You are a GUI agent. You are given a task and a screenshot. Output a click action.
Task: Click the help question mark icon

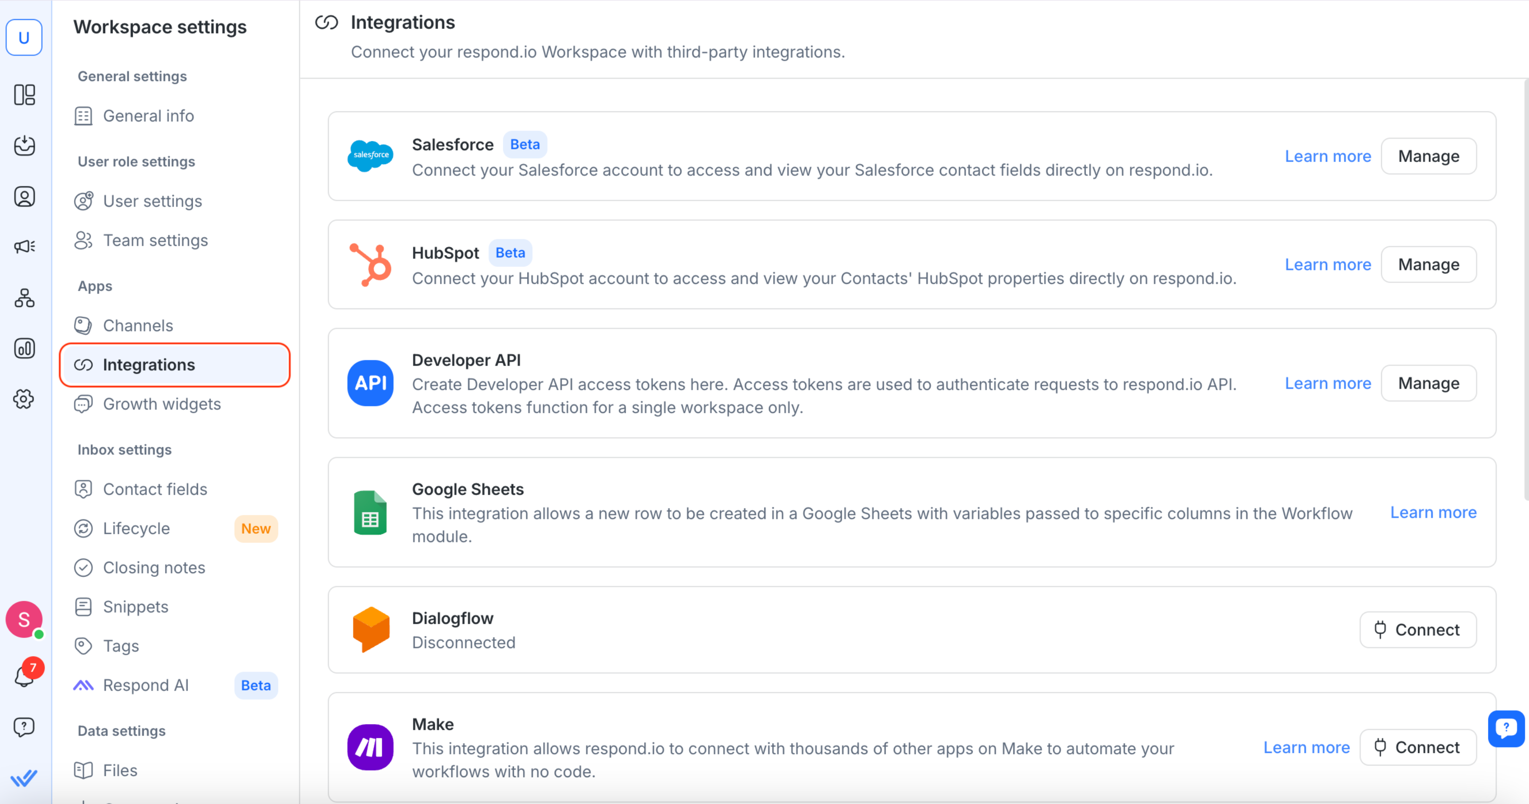coord(24,727)
